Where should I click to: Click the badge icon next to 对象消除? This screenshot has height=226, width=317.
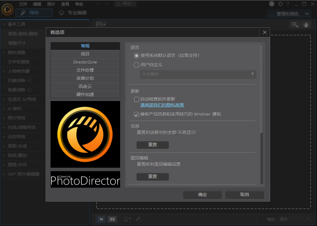pyautogui.click(x=30, y=81)
